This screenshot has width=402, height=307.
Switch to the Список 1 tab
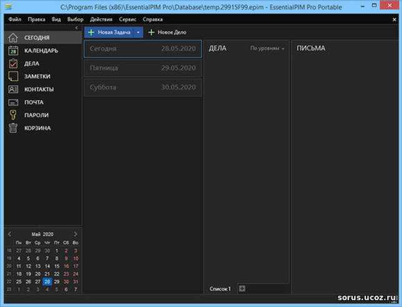[x=220, y=289]
